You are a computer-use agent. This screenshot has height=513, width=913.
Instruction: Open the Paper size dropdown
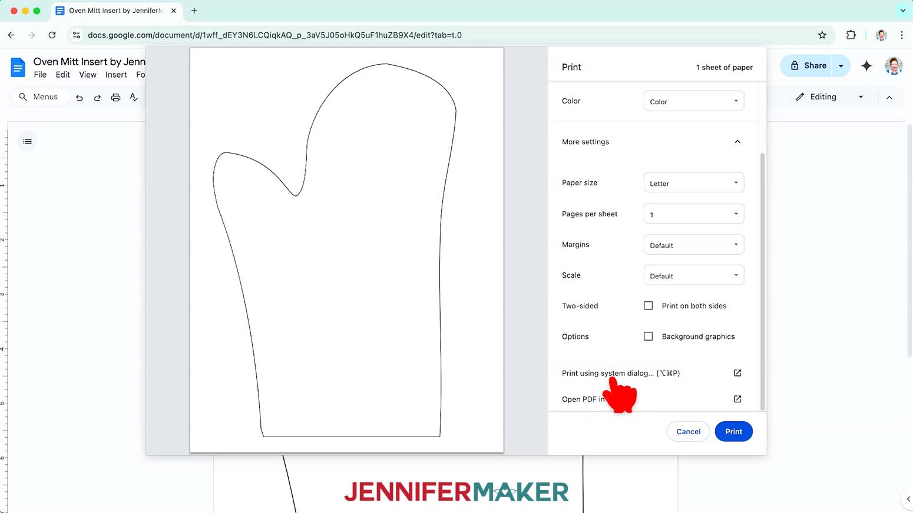click(694, 183)
